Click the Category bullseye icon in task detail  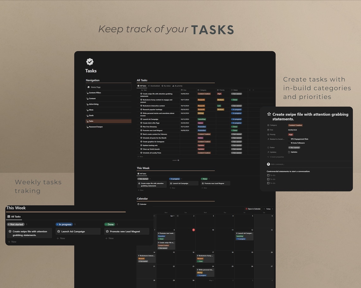268,125
